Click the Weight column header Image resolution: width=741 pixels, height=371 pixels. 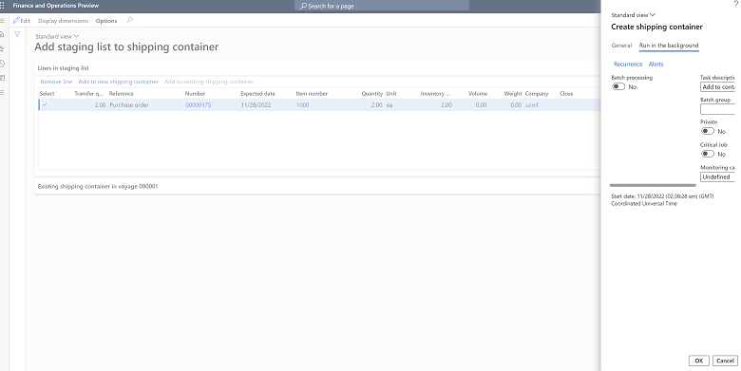tap(513, 93)
